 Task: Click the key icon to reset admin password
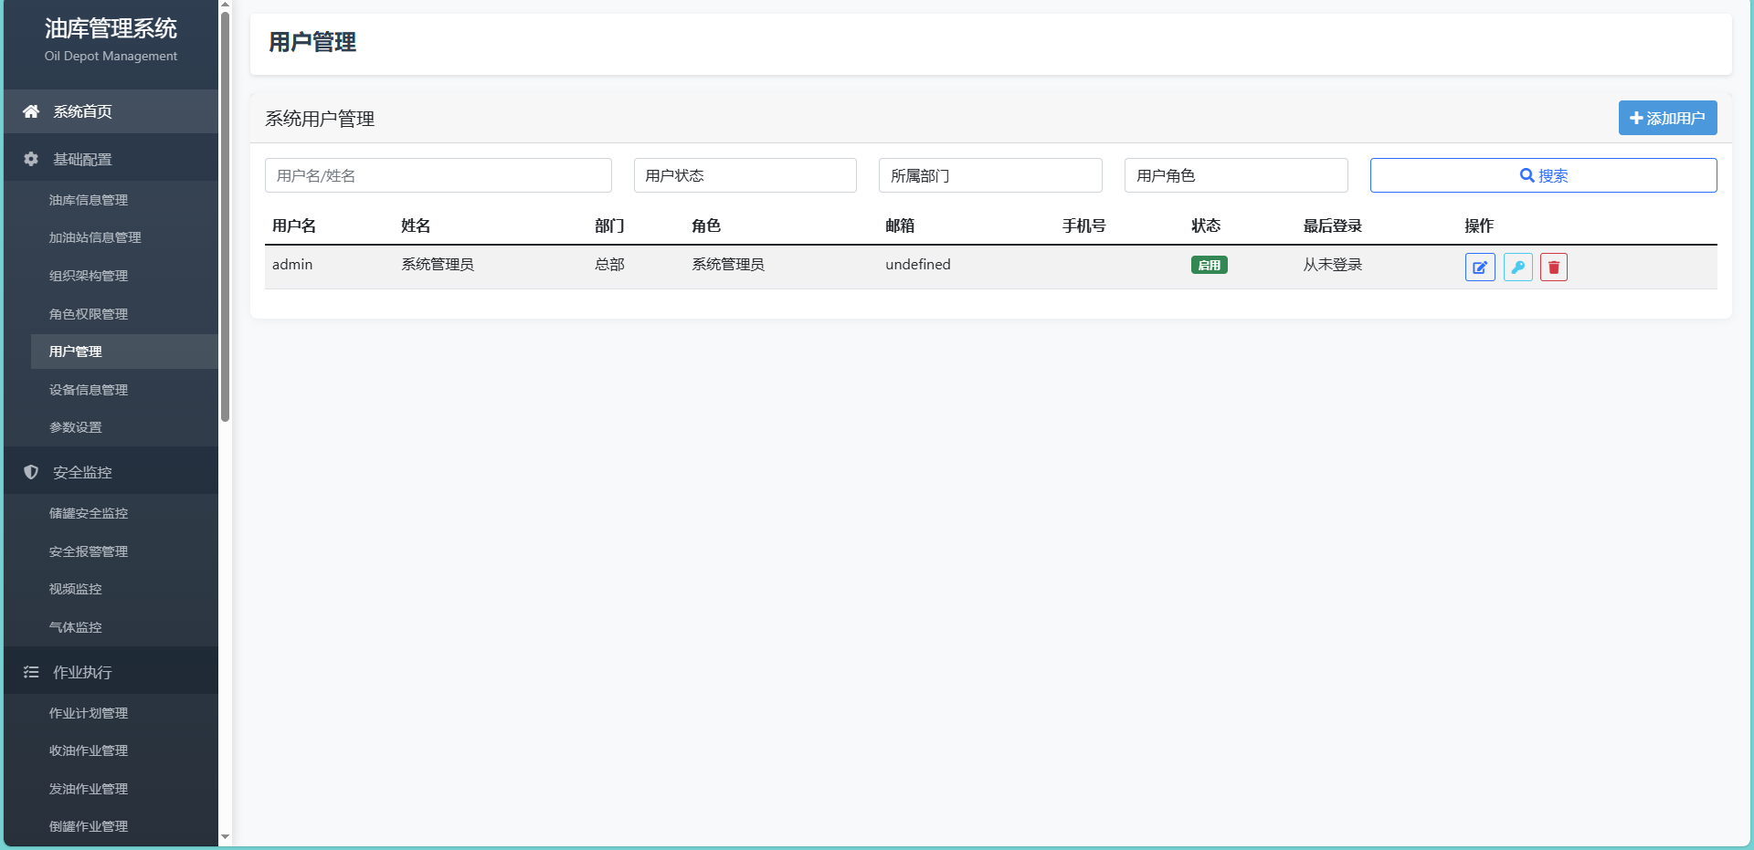pyautogui.click(x=1517, y=268)
